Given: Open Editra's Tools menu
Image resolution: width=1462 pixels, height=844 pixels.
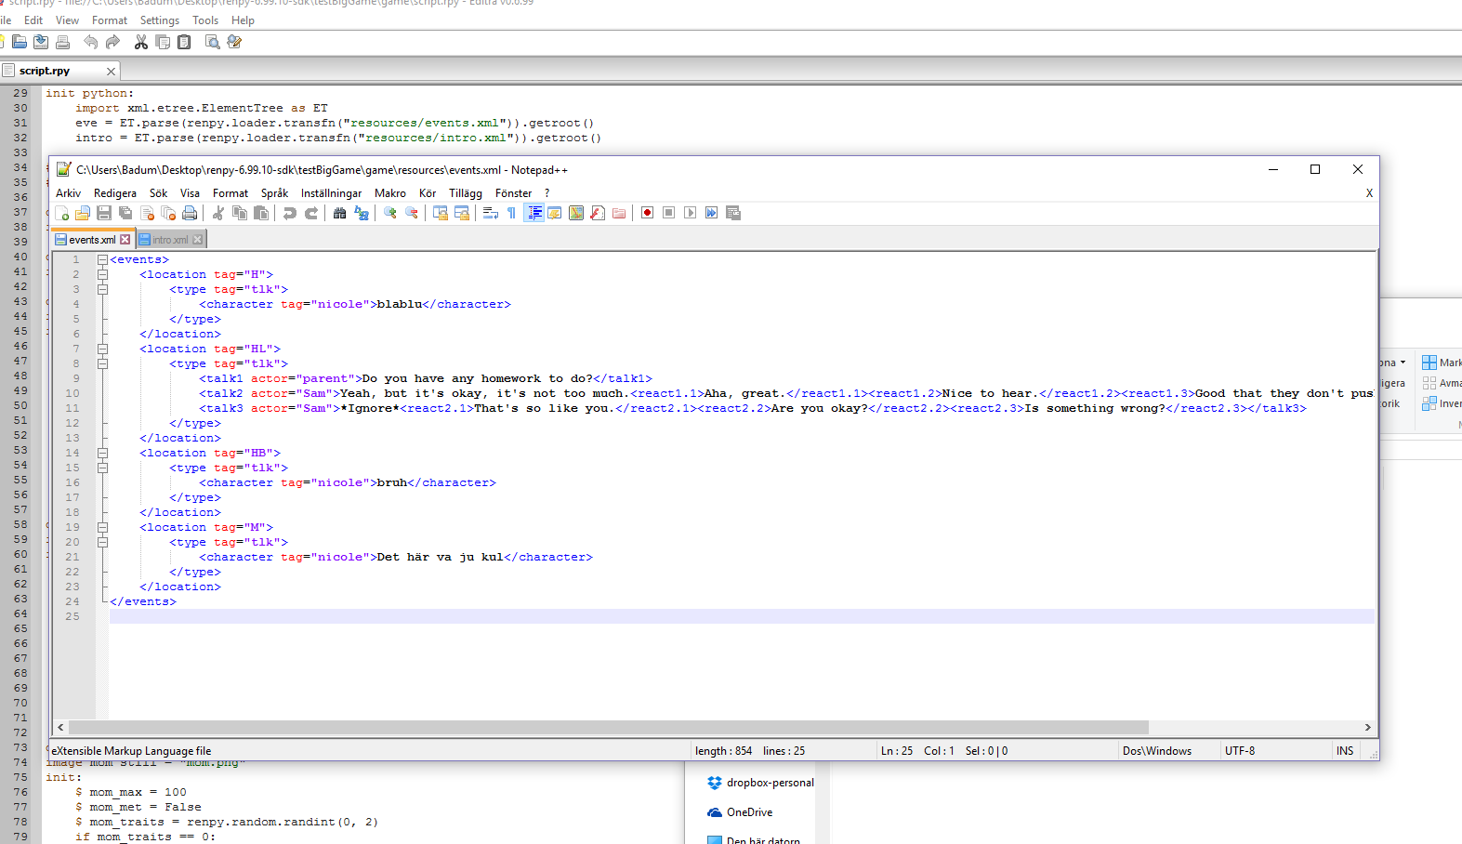Looking at the screenshot, I should tap(205, 20).
